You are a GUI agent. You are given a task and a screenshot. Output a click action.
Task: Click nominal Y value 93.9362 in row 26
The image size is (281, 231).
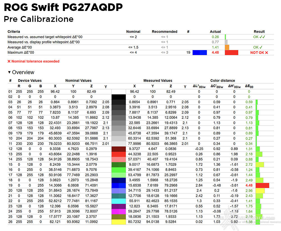pos(73,222)
